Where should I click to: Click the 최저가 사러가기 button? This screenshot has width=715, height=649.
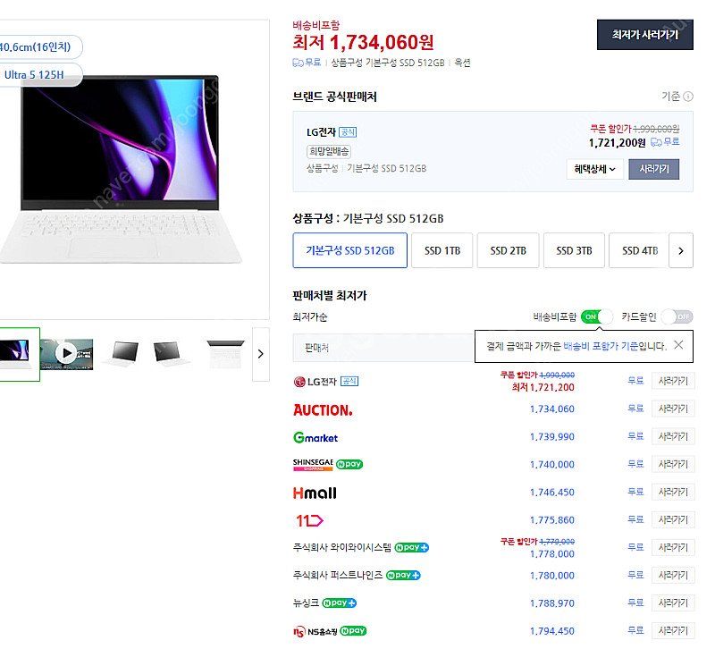644,35
